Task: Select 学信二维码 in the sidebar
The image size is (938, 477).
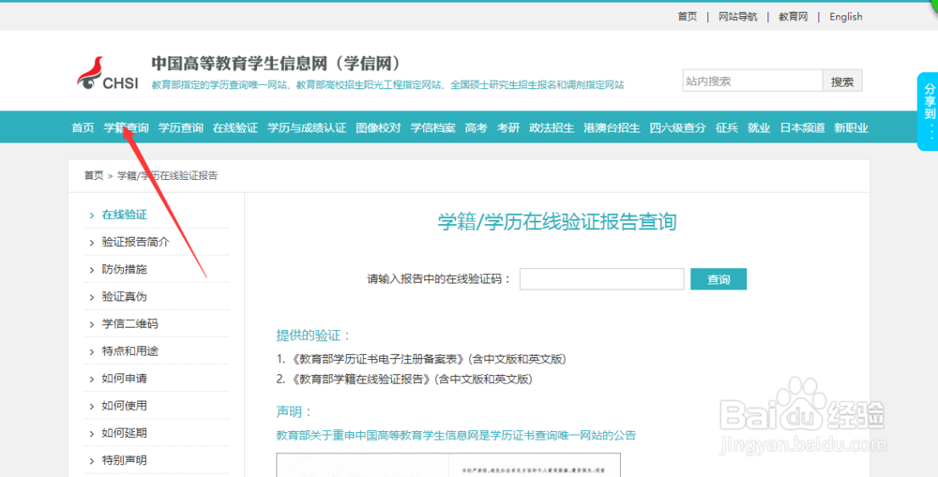Action: (129, 324)
